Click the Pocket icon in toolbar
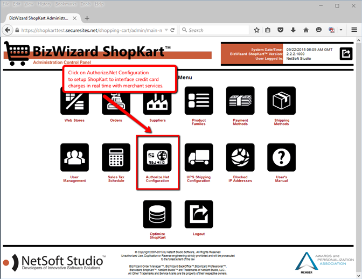 tap(280, 30)
